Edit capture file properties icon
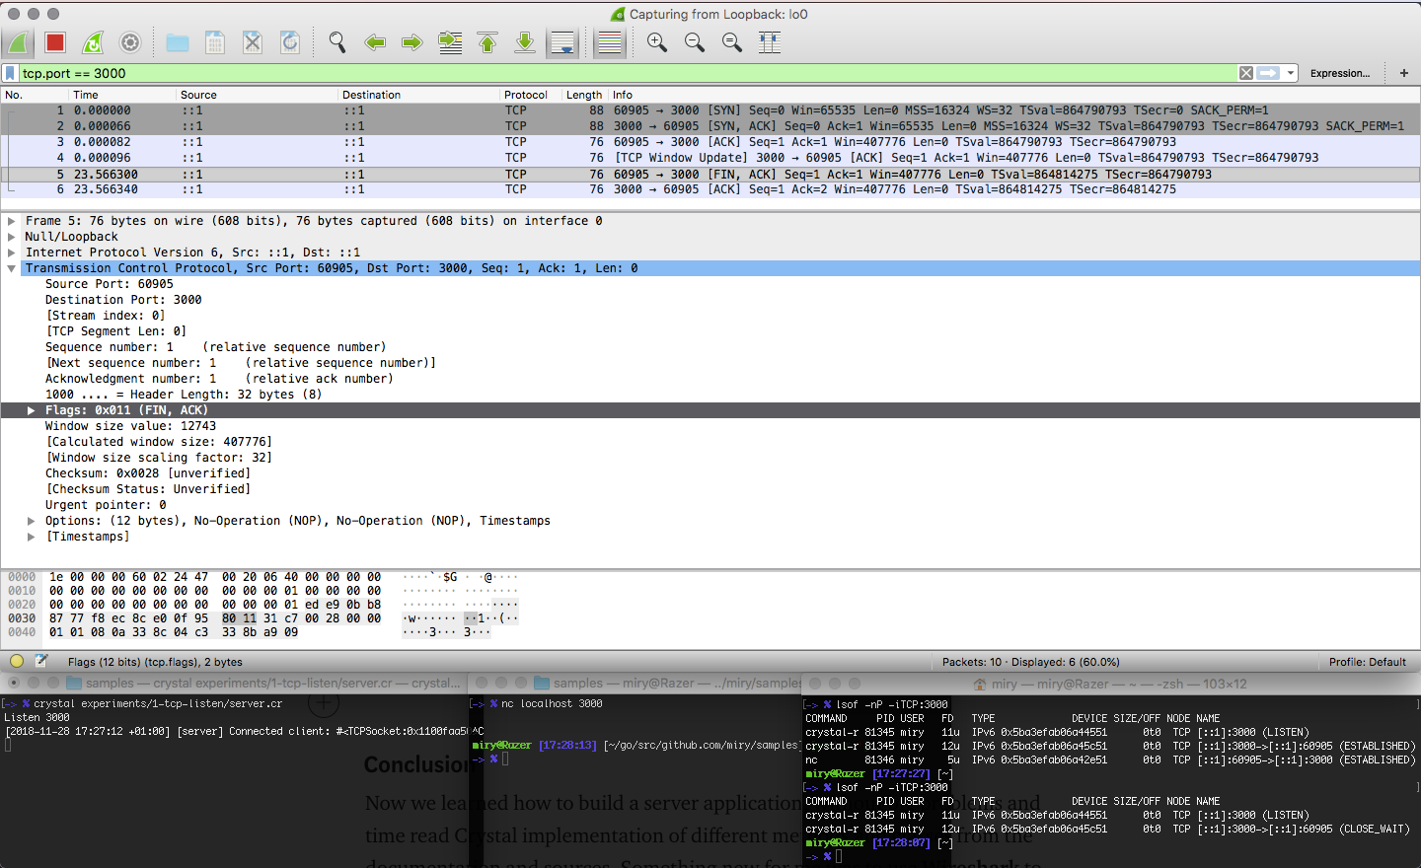Screen dimensions: 1421x868 point(41,661)
